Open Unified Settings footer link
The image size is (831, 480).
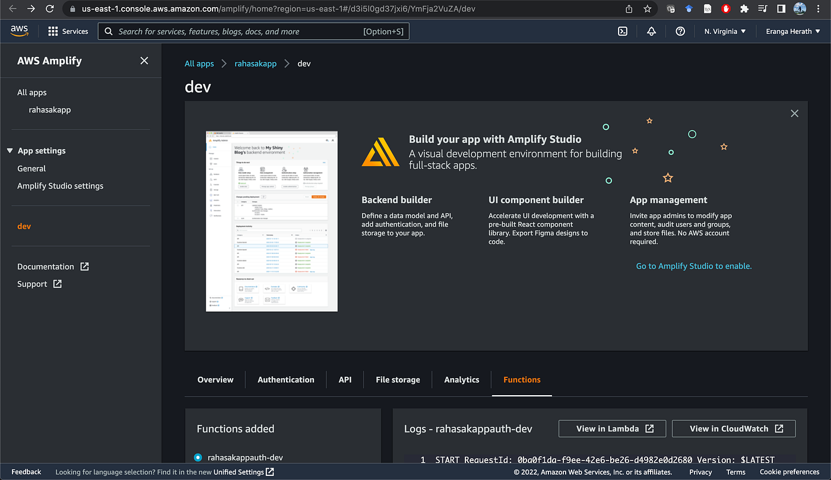244,472
